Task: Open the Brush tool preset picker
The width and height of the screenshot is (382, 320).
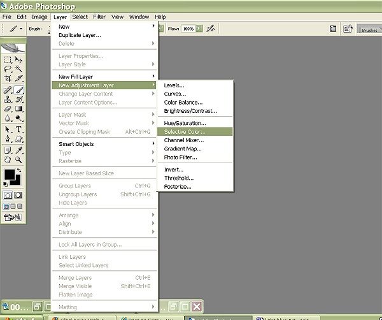Action: click(16, 29)
